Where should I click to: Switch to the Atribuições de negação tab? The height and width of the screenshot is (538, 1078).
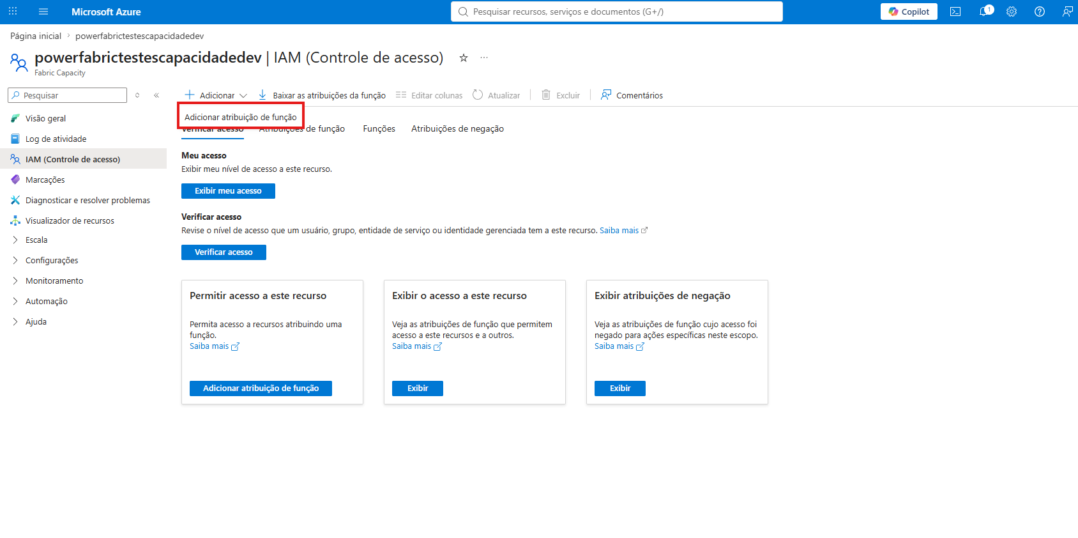tap(457, 128)
